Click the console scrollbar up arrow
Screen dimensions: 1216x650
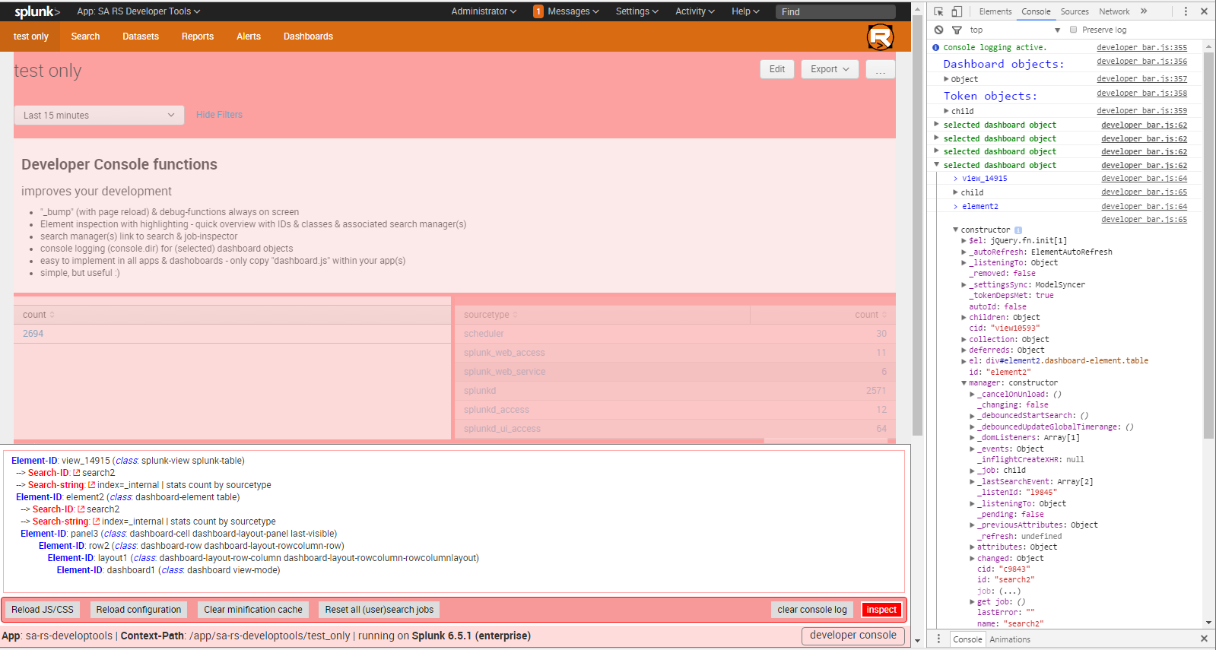[1209, 47]
